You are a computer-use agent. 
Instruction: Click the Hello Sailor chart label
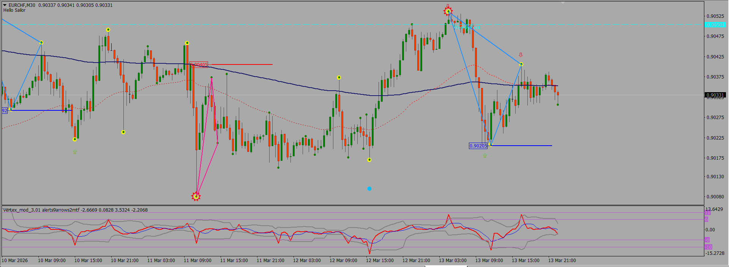[14, 10]
